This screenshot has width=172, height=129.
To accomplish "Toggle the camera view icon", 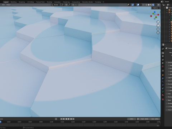I will (x=158, y=29).
